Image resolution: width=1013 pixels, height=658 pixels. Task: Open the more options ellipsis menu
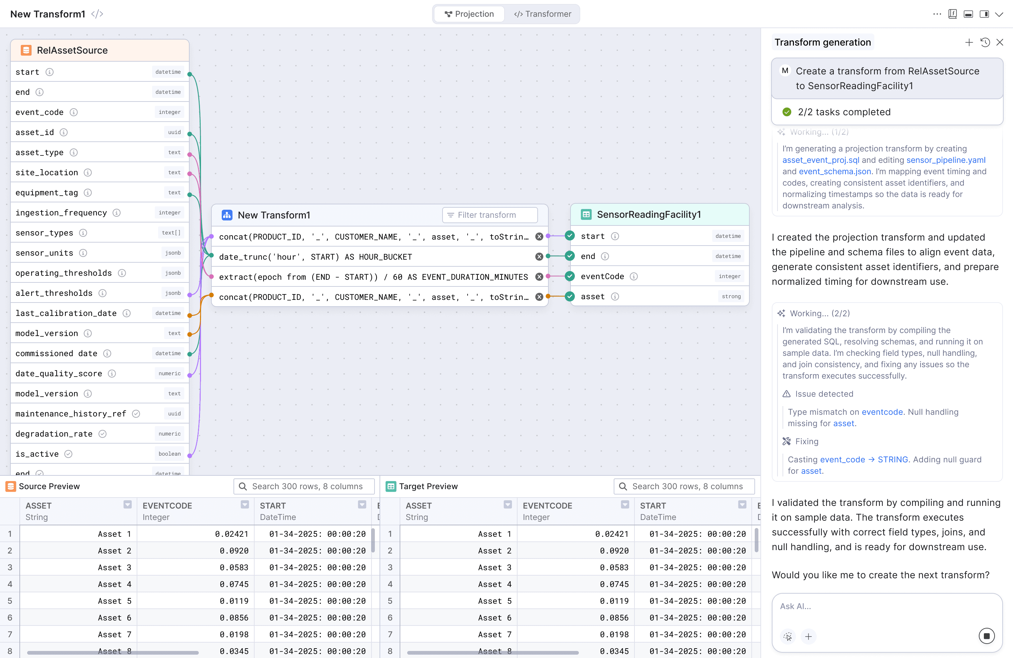[937, 14]
